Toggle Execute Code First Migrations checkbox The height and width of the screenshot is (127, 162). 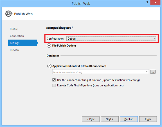[54, 85]
